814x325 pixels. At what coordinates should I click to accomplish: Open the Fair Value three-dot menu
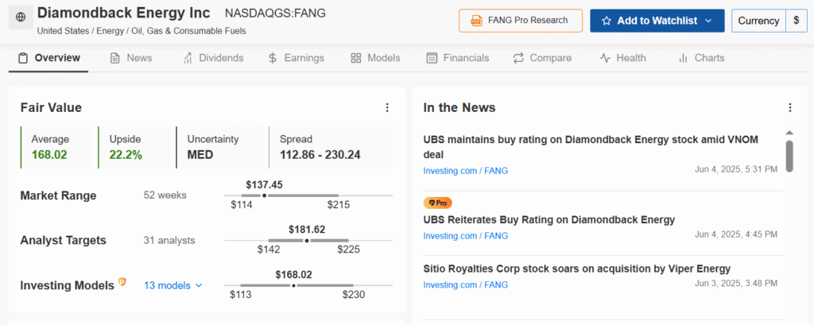tap(387, 108)
